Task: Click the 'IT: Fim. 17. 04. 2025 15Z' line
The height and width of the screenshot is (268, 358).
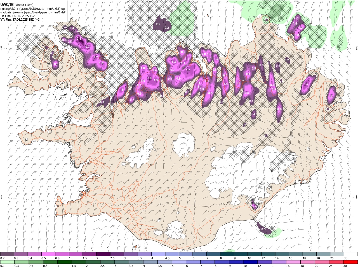Action: click(x=18, y=16)
